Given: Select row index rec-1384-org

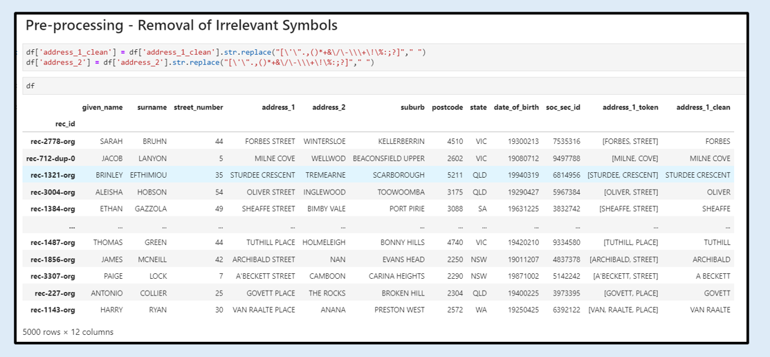Looking at the screenshot, I should pyautogui.click(x=53, y=209).
